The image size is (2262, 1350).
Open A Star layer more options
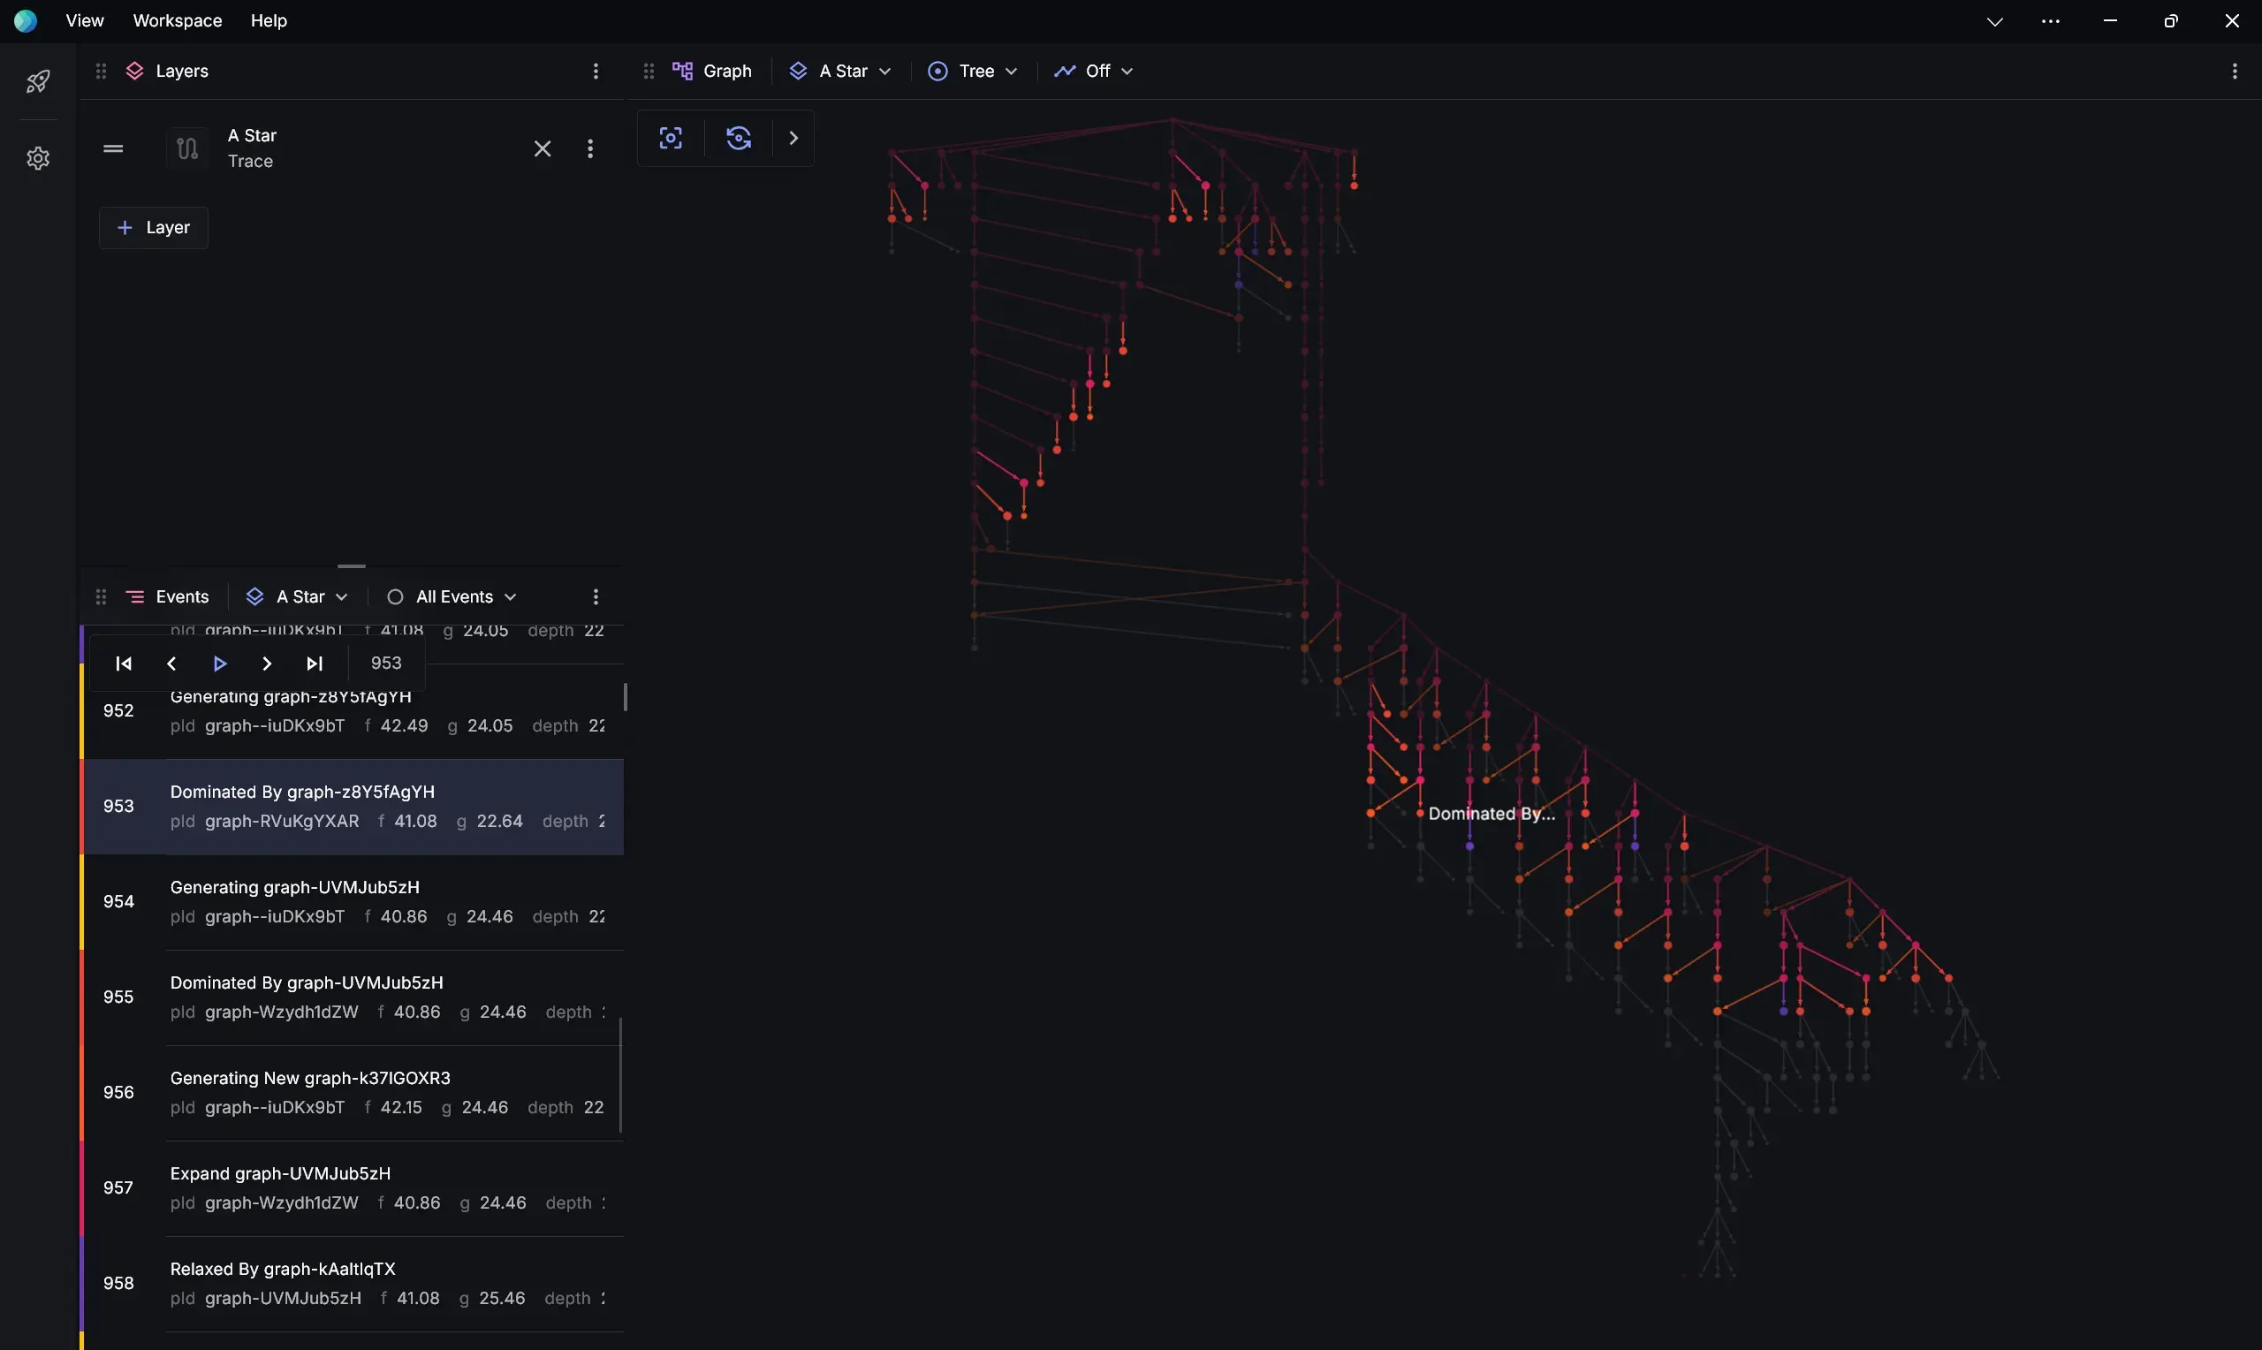pos(590,148)
